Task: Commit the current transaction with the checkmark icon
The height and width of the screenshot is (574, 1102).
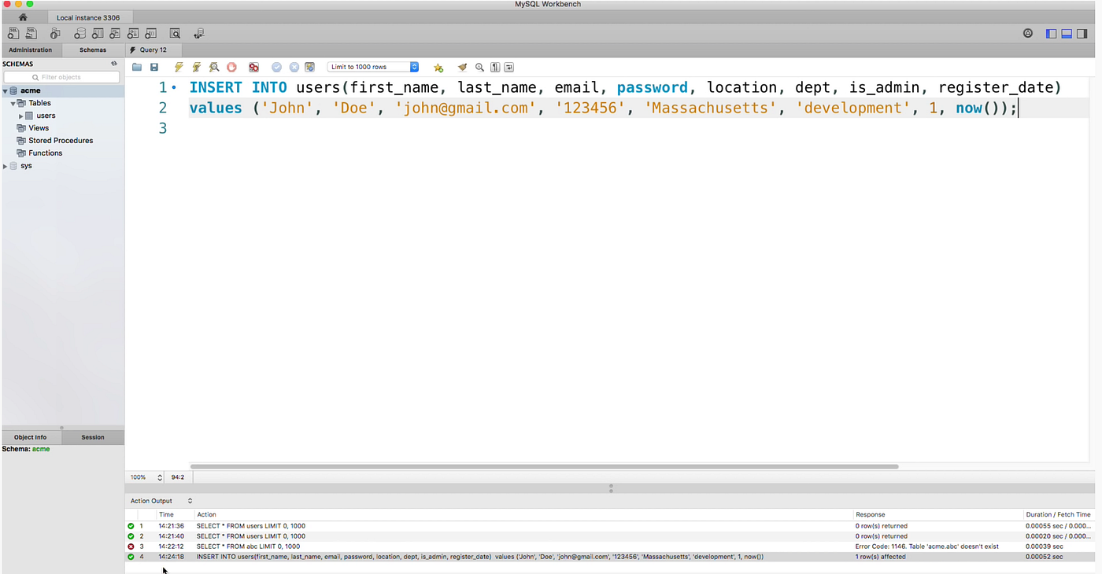Action: tap(276, 67)
